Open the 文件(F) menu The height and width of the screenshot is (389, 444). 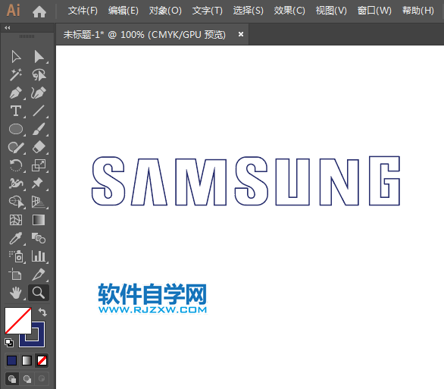[83, 11]
